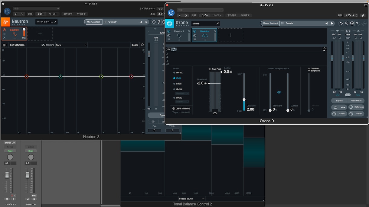Click the Ozone plugin link chain icon

pos(363,15)
